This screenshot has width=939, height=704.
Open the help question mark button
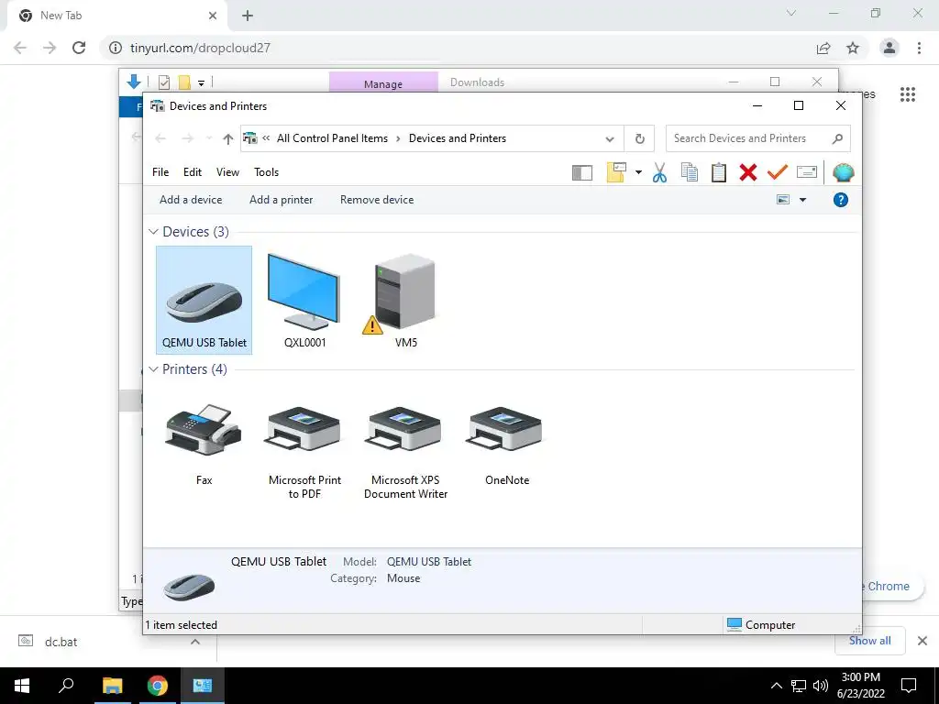(840, 200)
